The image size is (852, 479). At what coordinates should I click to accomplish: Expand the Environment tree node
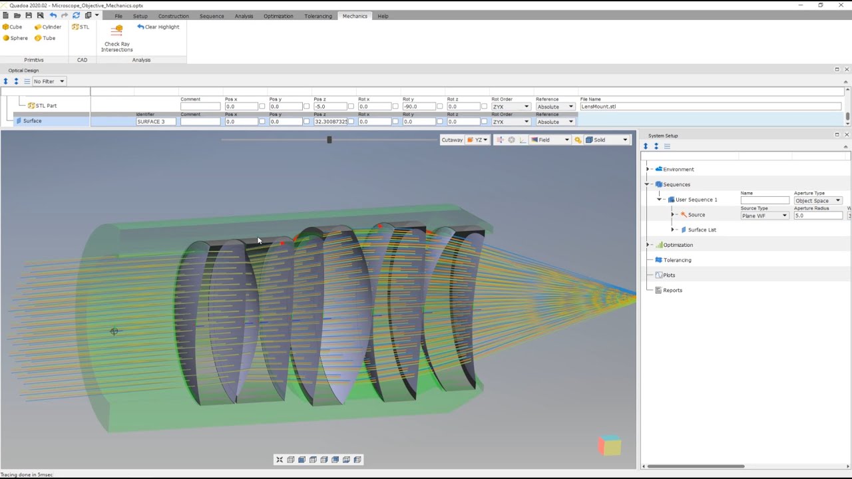(x=648, y=170)
